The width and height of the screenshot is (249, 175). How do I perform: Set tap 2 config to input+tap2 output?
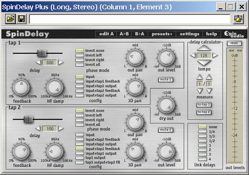79,144
